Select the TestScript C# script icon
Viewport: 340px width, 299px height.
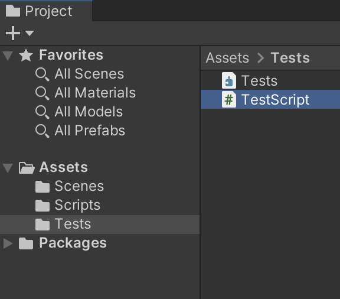229,99
